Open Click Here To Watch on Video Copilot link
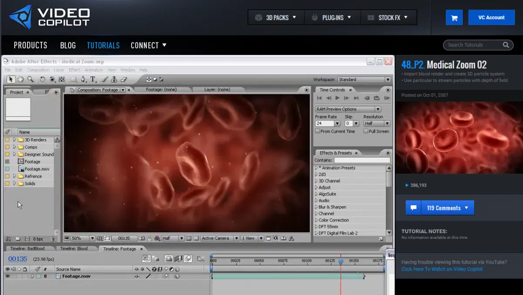The height and width of the screenshot is (295, 523). (442, 269)
